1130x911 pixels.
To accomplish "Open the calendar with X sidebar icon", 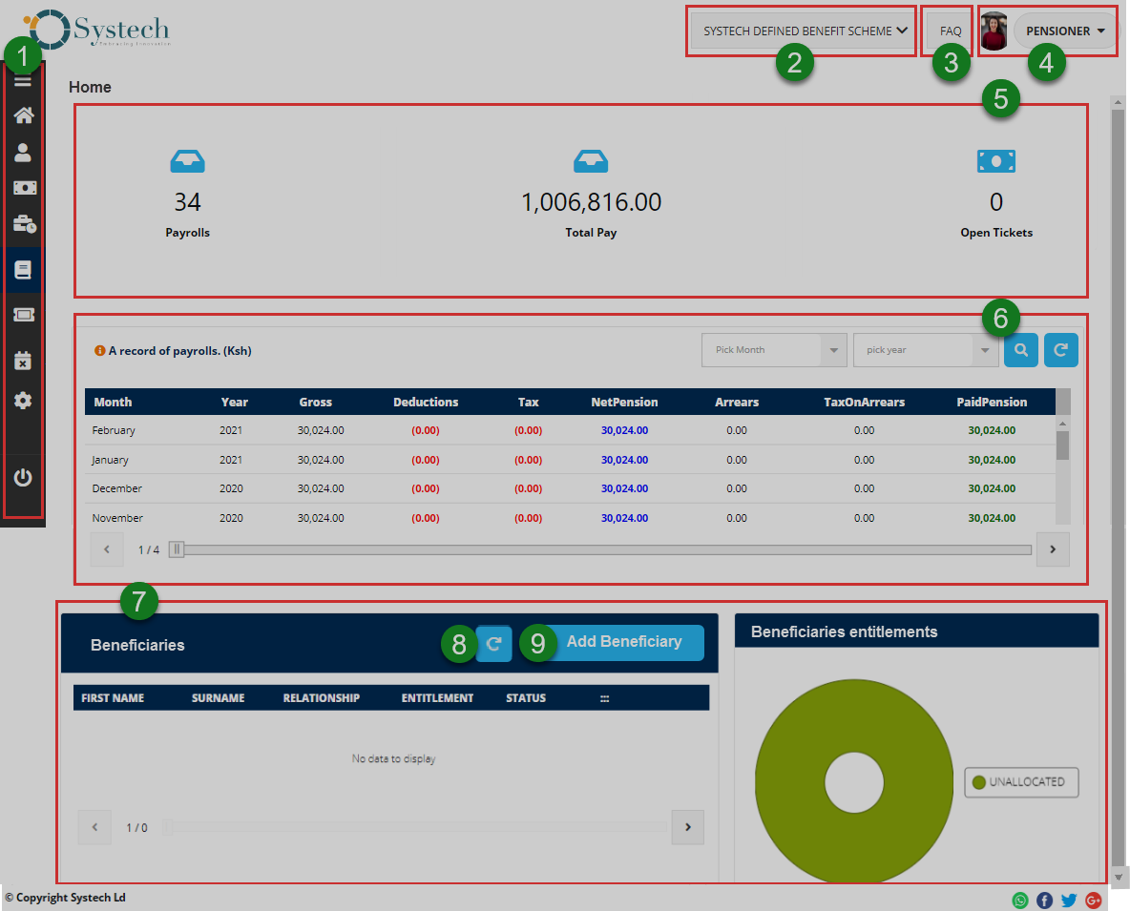I will (23, 361).
